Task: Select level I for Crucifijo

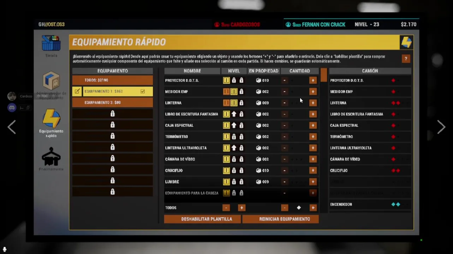Action: click(226, 171)
